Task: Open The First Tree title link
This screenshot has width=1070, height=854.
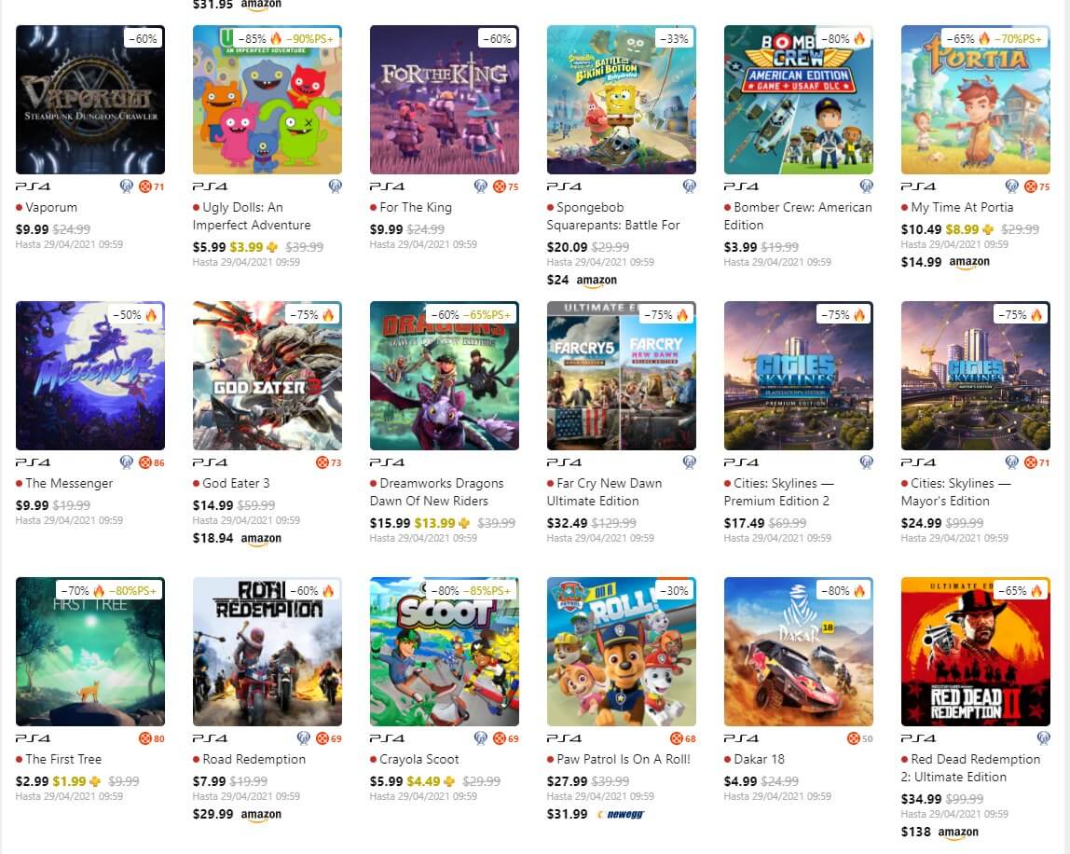Action: coord(63,759)
